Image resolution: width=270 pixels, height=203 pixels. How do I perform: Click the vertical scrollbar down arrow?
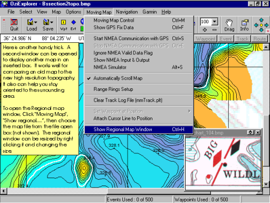coord(266,184)
